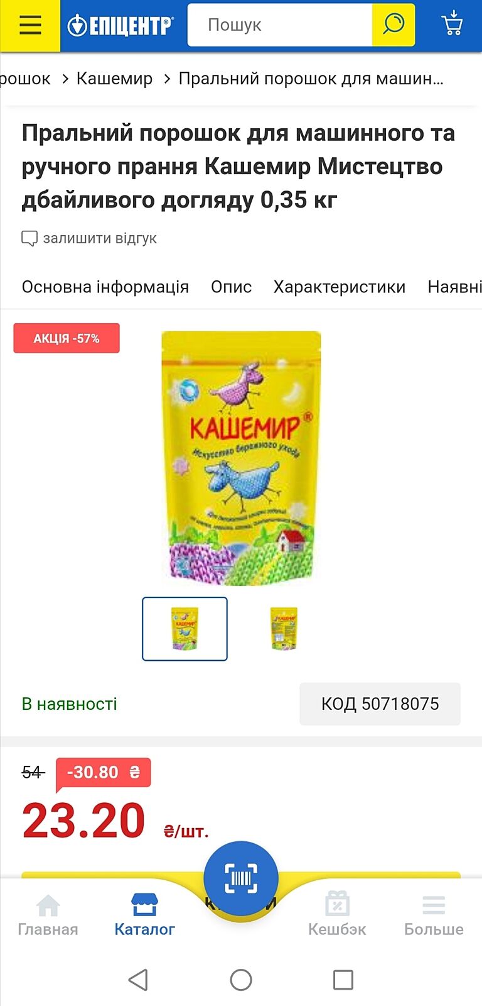Tap Android home circle button
Image resolution: width=482 pixels, height=1006 pixels.
click(241, 980)
